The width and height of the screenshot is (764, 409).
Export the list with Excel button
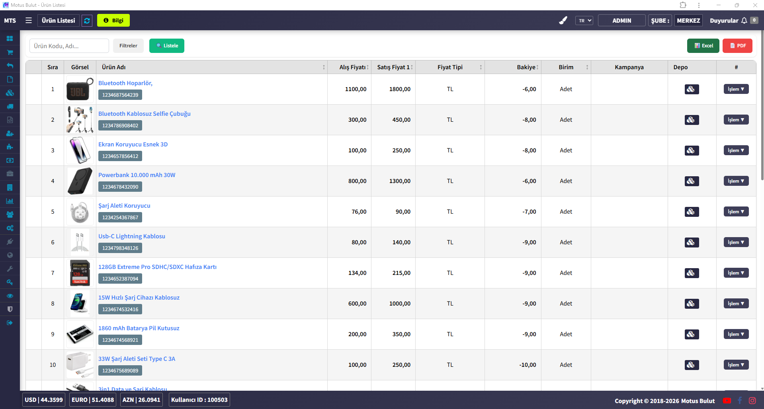pos(703,46)
